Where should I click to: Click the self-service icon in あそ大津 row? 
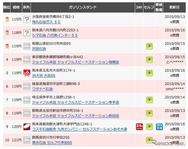point(150,127)
